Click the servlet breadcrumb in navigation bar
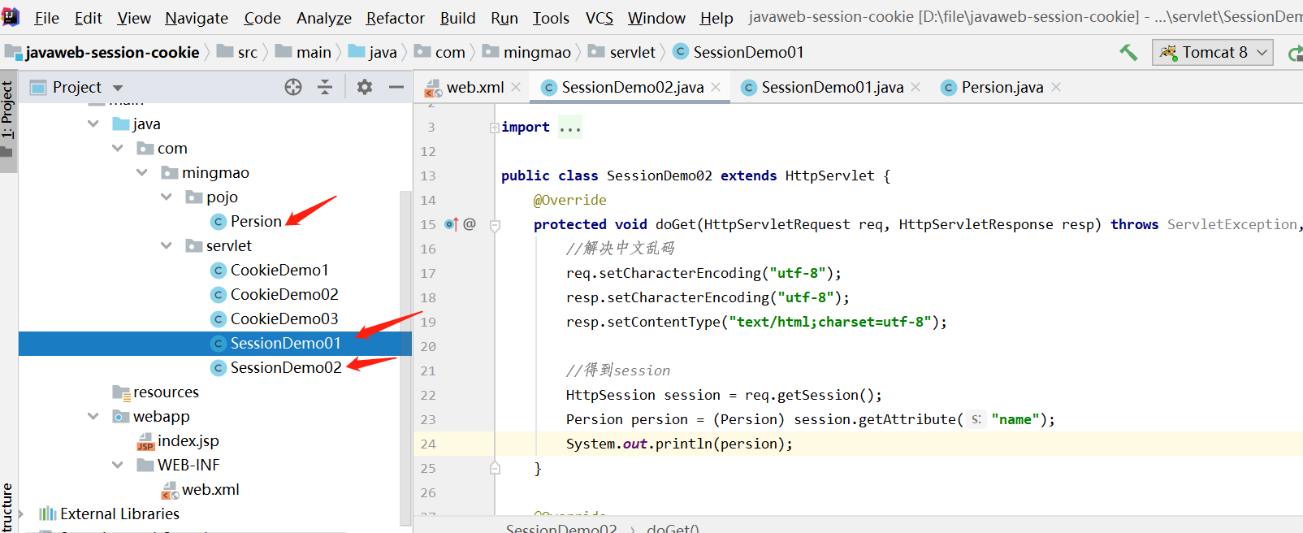The image size is (1303, 533). coord(622,53)
